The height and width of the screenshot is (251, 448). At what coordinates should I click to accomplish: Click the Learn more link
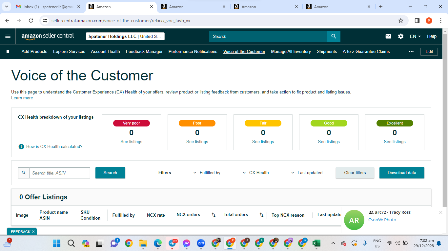click(x=22, y=98)
